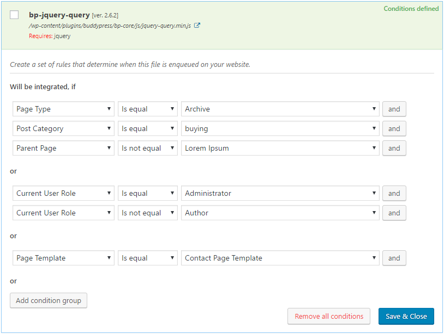
Task: Click 'and' button in Contact Page Template row
Action: point(394,258)
